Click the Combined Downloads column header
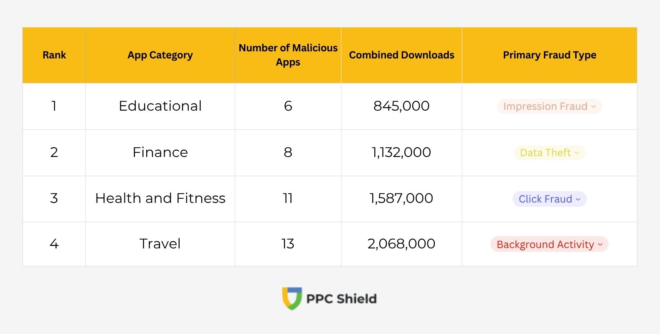 coord(401,55)
